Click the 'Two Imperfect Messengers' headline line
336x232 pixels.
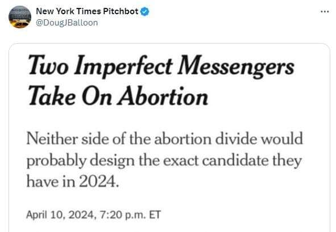click(161, 66)
